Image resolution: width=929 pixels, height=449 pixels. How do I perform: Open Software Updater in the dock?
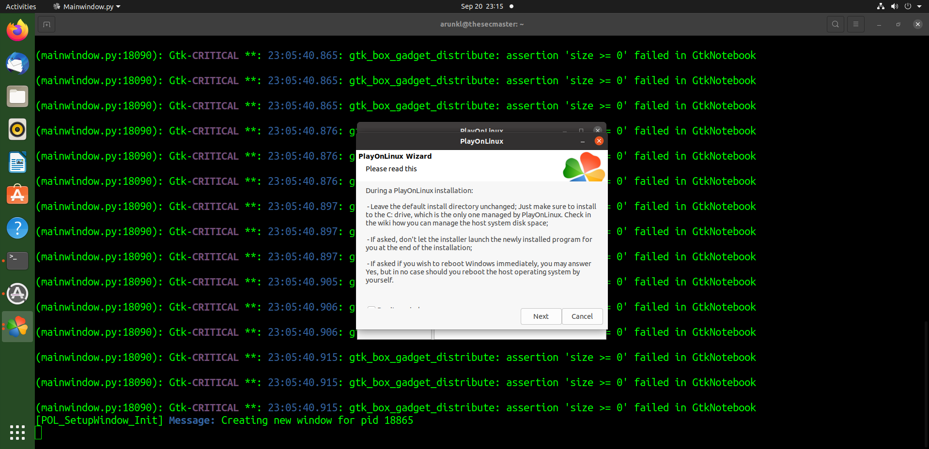[x=17, y=294]
